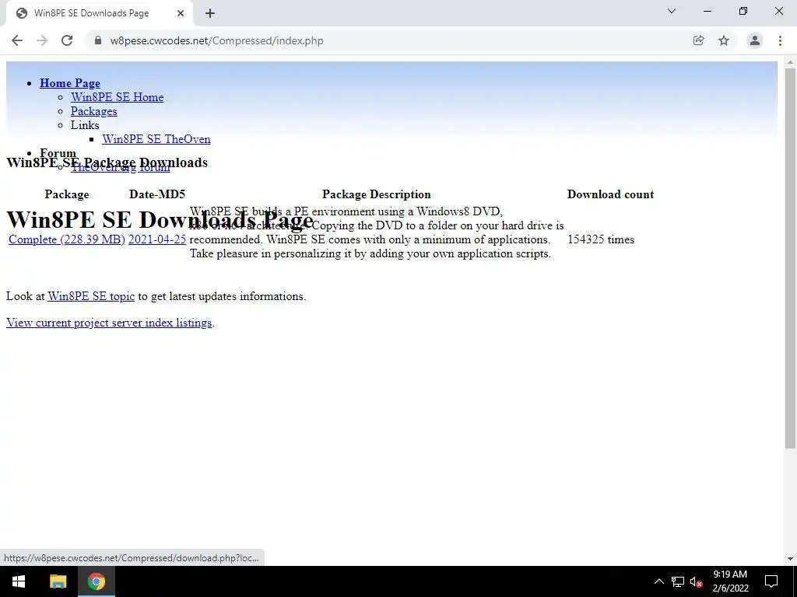Click the Date-MD5 column header
797x597 pixels.
(157, 194)
